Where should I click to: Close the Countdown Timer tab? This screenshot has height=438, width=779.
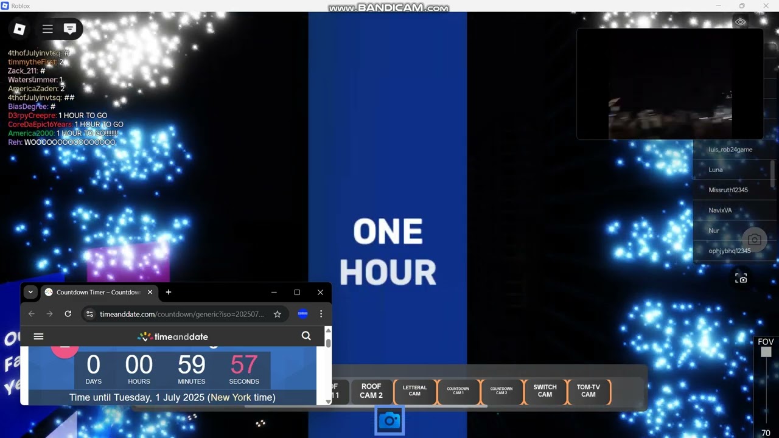(150, 292)
